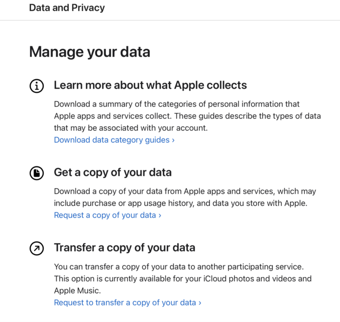Viewport: 340px width, 322px height.
Task: Click the Manage your data heading
Action: [89, 52]
